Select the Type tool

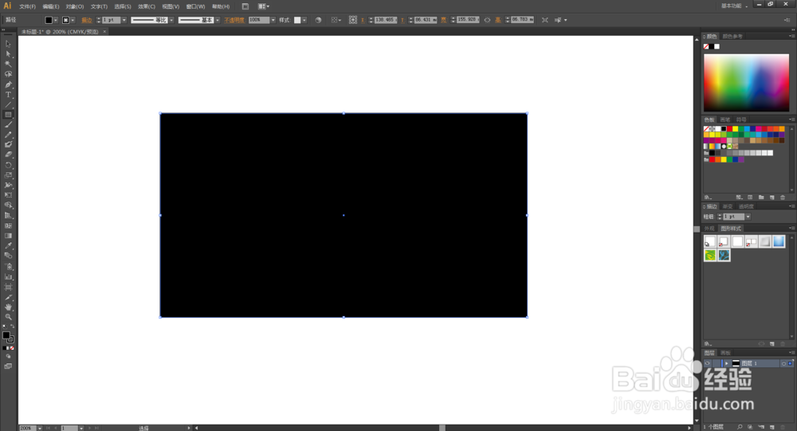[8, 95]
